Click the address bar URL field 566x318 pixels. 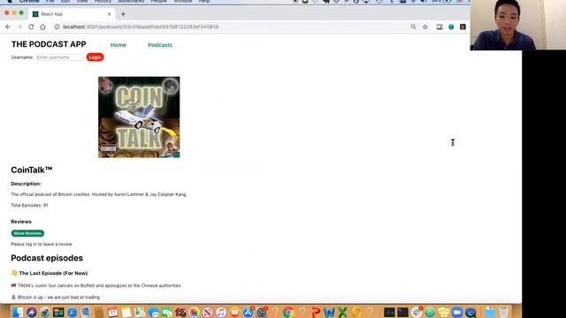pyautogui.click(x=231, y=26)
